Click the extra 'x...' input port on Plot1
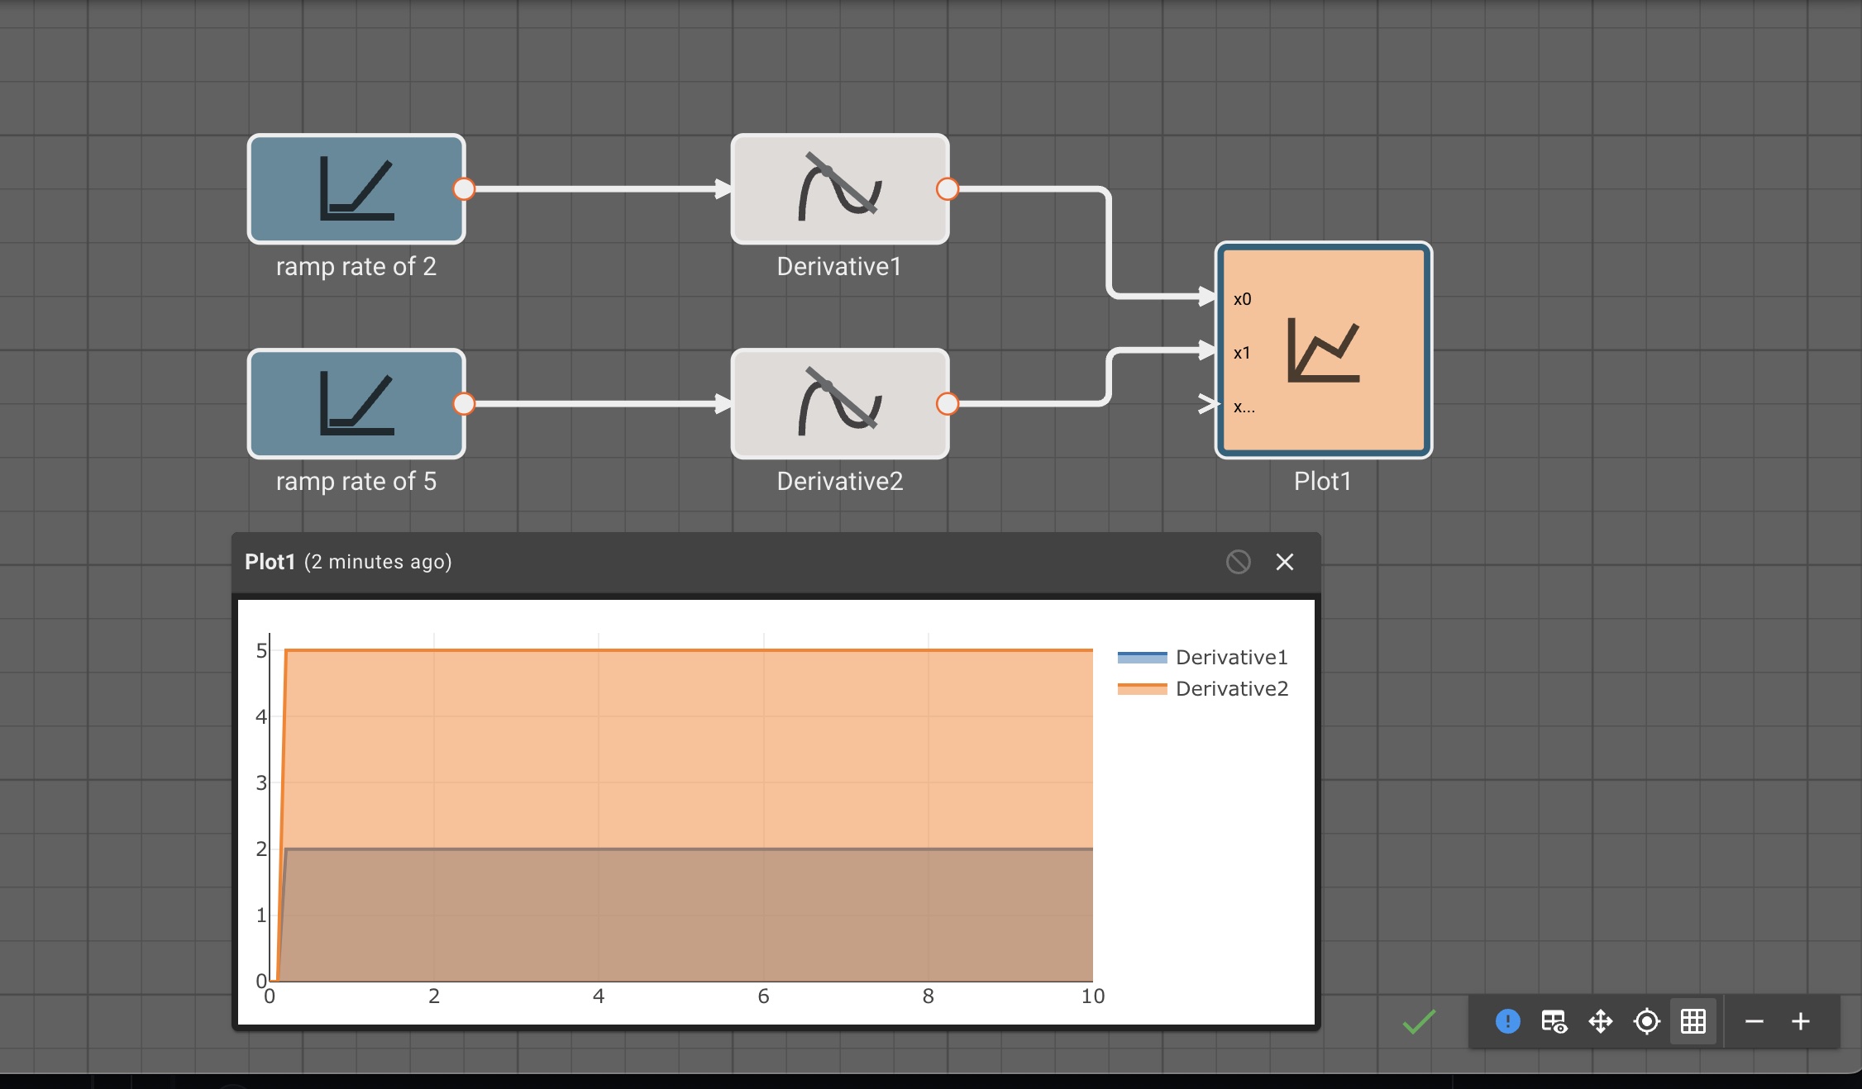1862x1089 pixels. coord(1210,404)
